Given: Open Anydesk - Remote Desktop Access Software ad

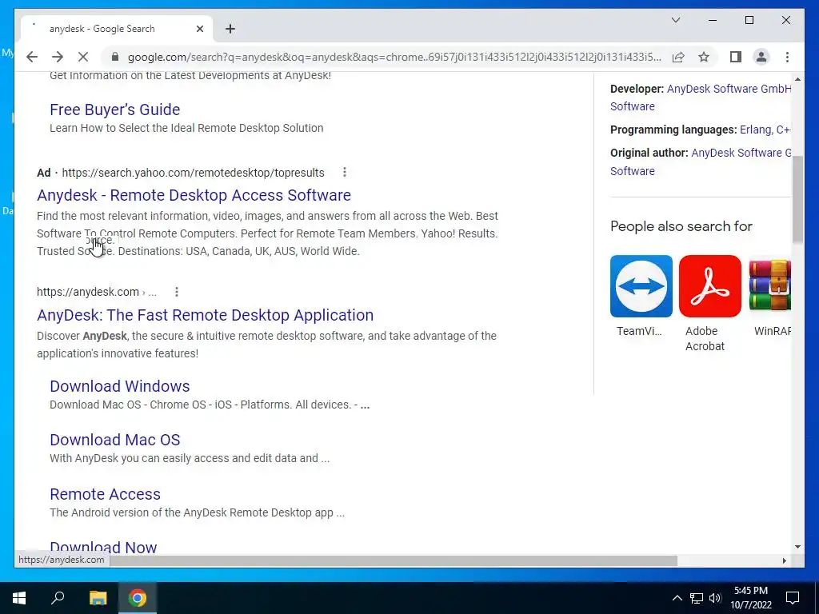Looking at the screenshot, I should click(x=194, y=195).
